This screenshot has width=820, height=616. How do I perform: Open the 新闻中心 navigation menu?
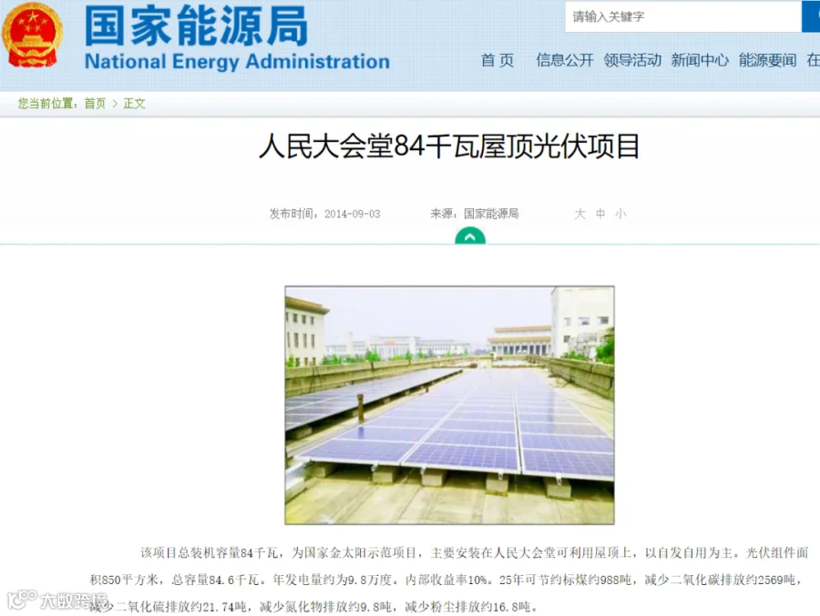tap(700, 60)
